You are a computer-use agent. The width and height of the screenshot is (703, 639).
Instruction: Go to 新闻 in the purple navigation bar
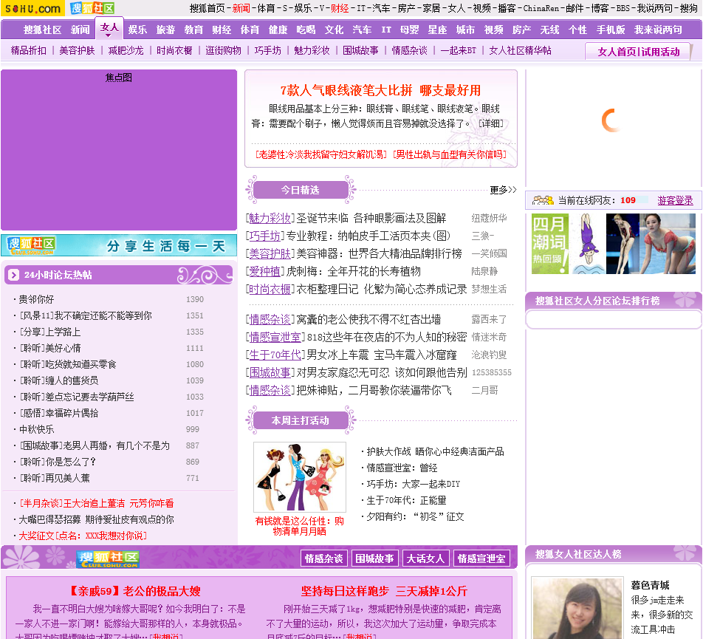pos(80,30)
